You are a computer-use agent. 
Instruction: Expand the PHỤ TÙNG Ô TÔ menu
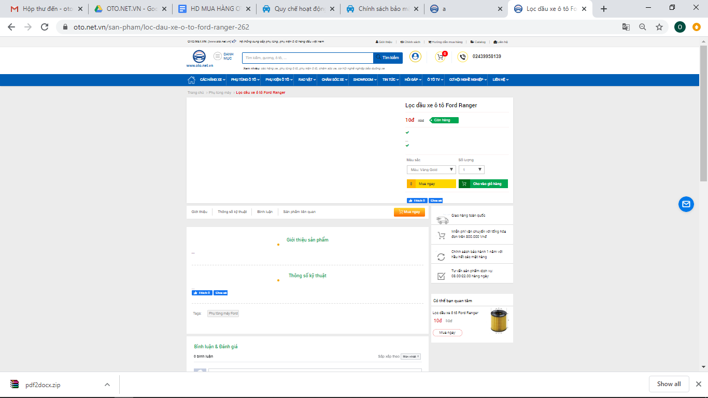coord(245,80)
